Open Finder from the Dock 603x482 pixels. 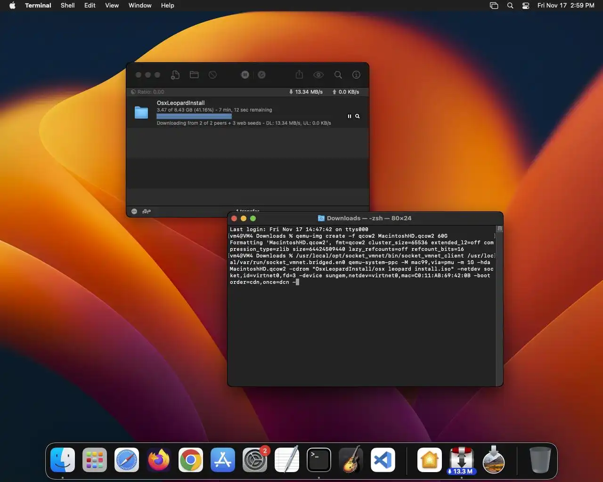coord(63,460)
